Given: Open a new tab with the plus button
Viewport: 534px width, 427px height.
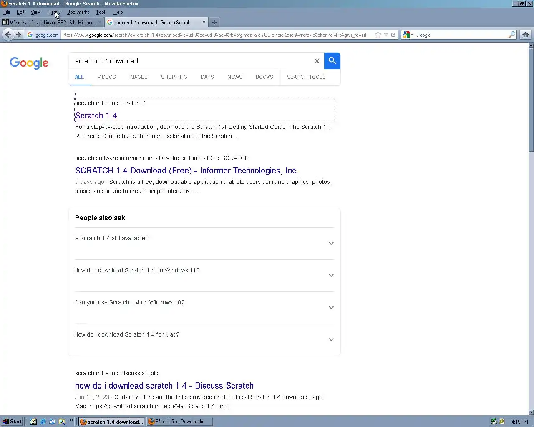Looking at the screenshot, I should coord(214,22).
